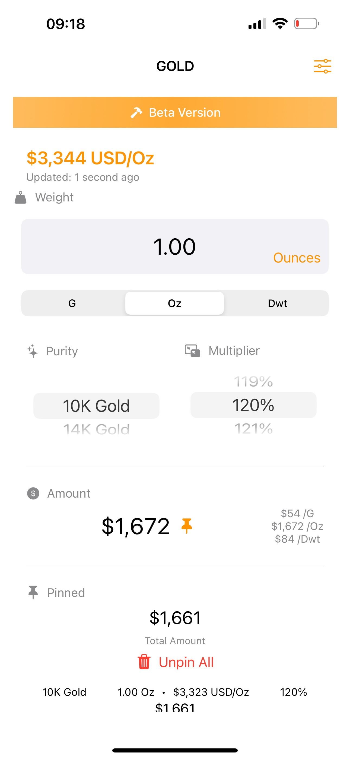Tap the Multiplier section icon

tap(192, 351)
